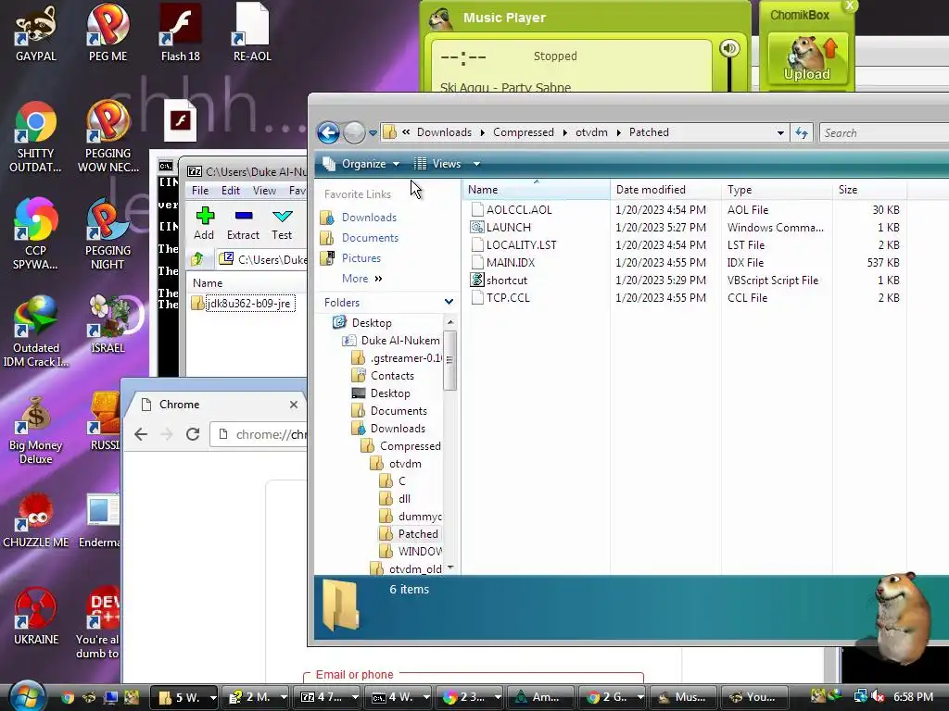The height and width of the screenshot is (711, 949).
Task: Open the ISRAEL desktop icon
Action: click(x=108, y=324)
